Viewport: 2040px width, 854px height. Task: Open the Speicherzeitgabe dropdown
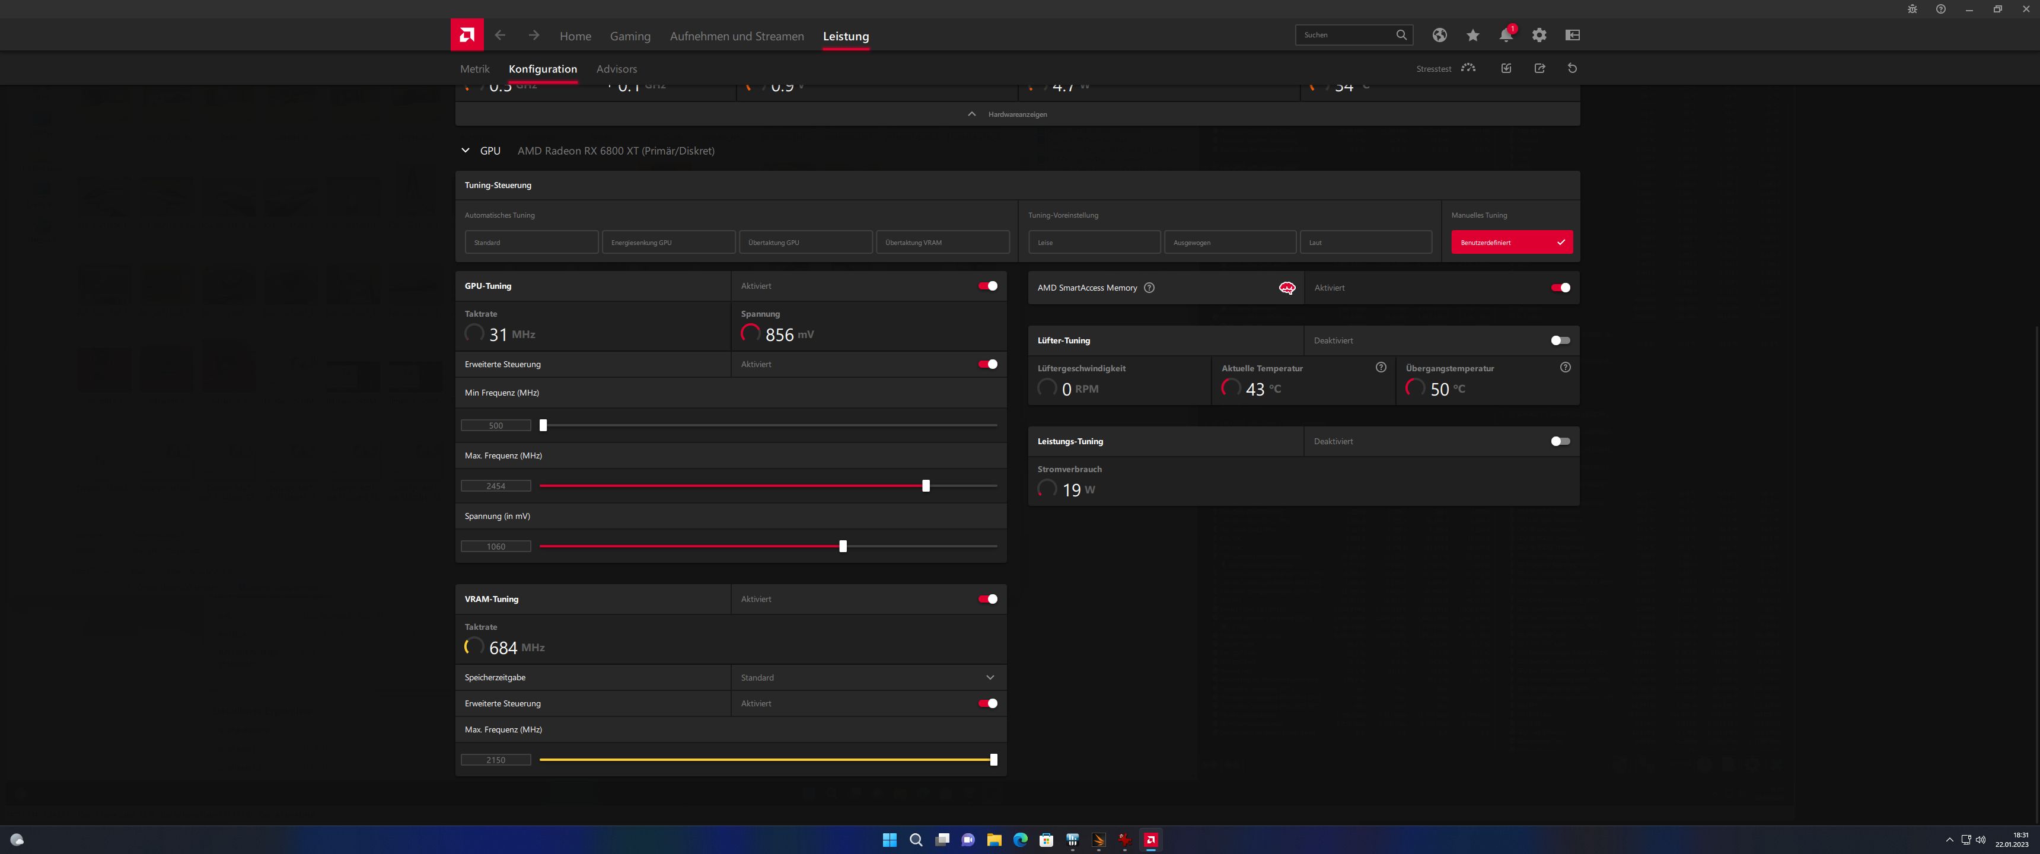coord(989,677)
